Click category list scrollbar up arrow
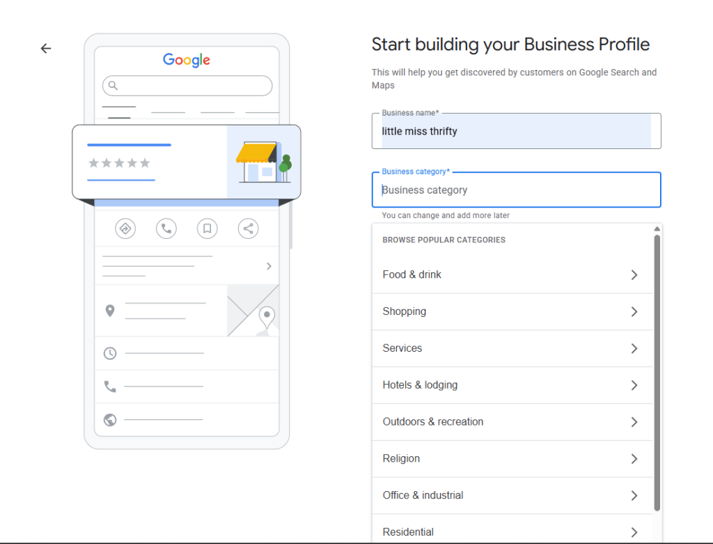 click(x=657, y=228)
